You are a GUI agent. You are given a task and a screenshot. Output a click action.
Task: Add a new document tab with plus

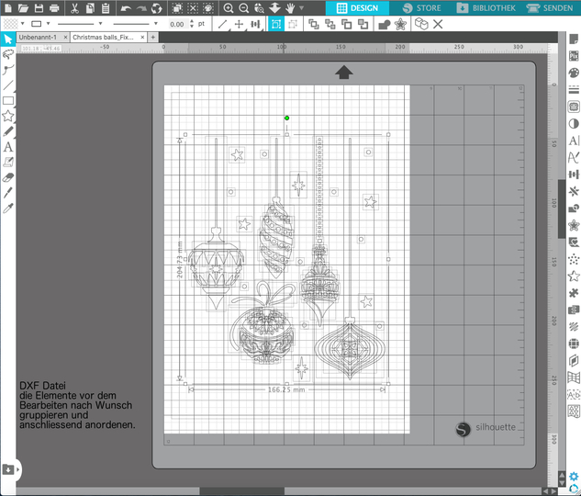point(153,38)
